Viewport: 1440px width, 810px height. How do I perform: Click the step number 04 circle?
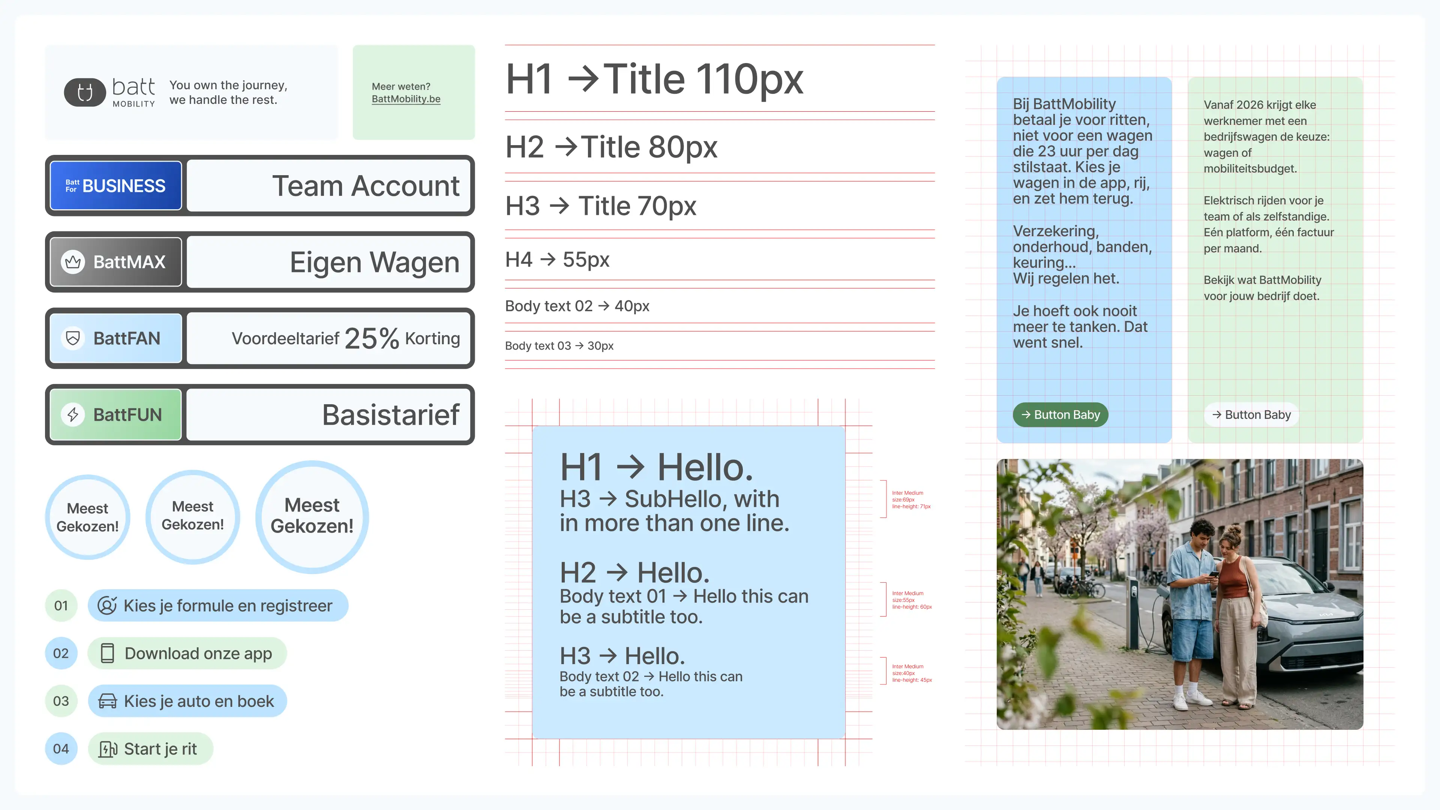click(61, 749)
